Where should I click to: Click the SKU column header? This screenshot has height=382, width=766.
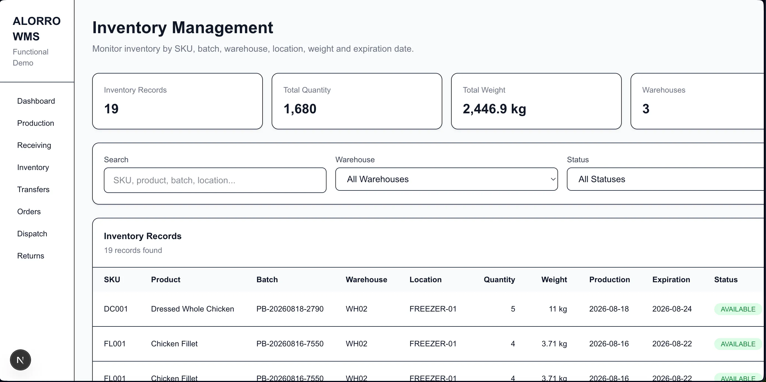point(112,280)
